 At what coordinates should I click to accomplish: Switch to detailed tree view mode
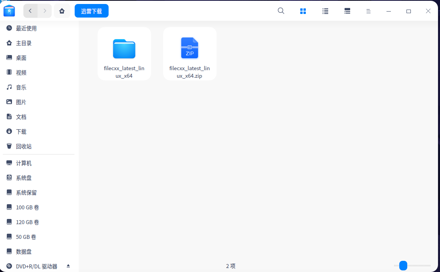[x=347, y=11]
